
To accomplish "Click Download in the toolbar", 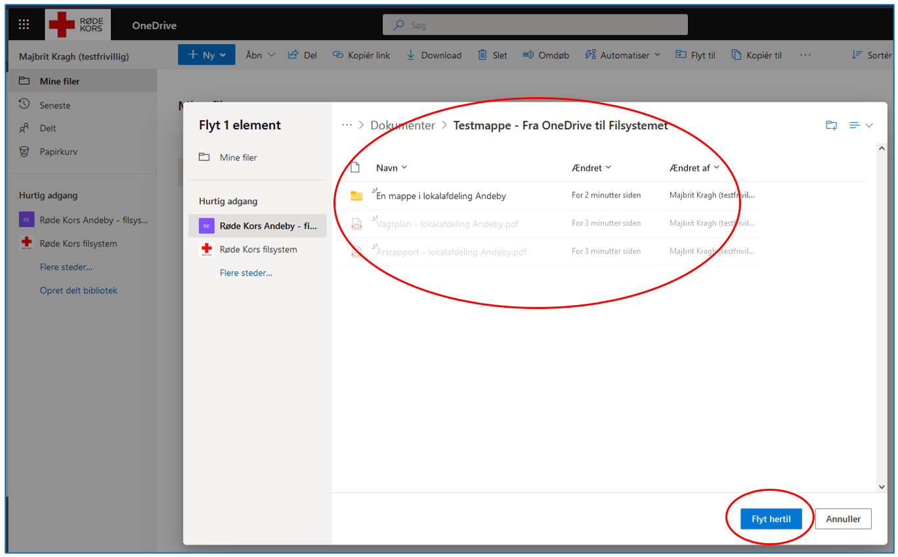I will [x=434, y=55].
